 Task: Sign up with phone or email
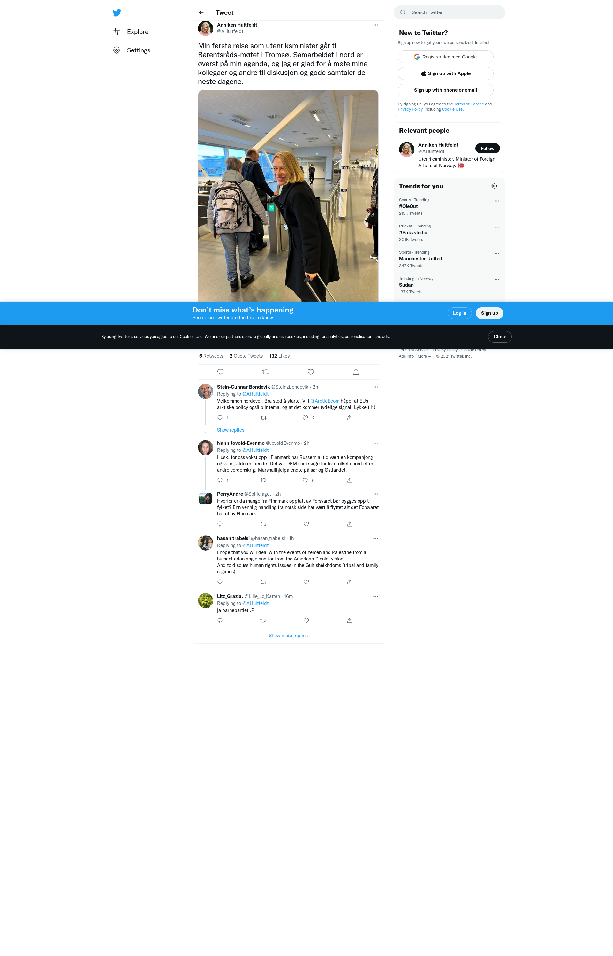pyautogui.click(x=445, y=90)
